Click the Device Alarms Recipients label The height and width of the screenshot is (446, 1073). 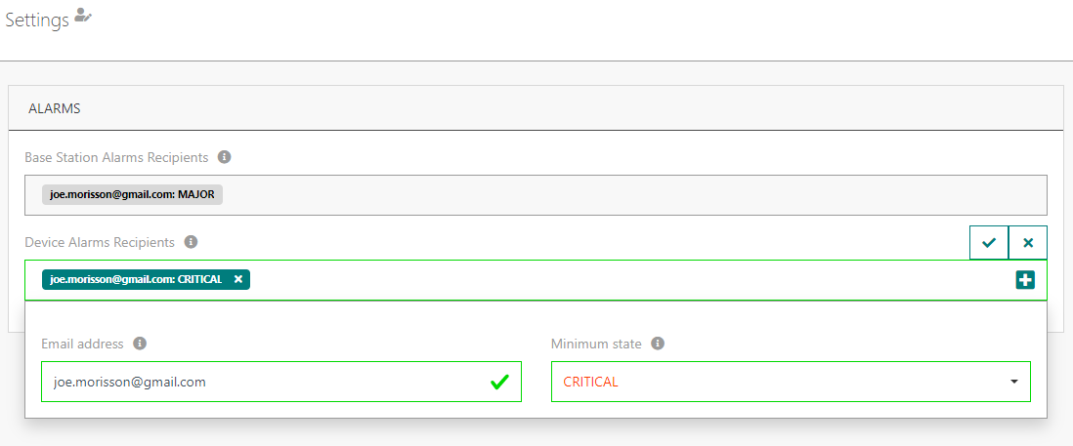[100, 242]
